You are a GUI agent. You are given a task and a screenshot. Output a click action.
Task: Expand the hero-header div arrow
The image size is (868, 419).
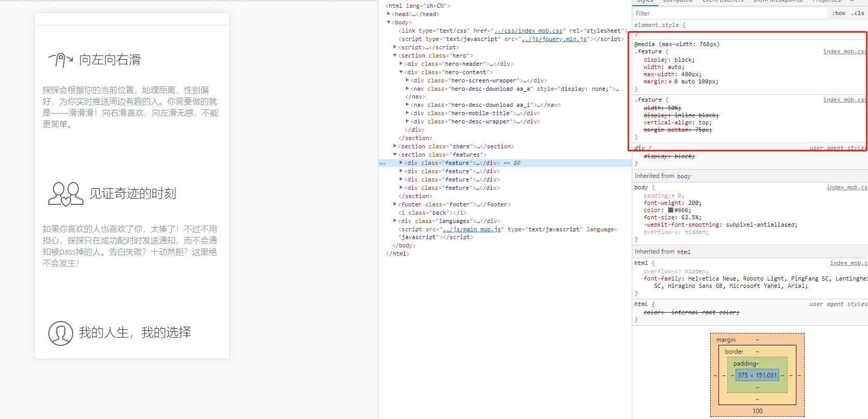tap(401, 64)
